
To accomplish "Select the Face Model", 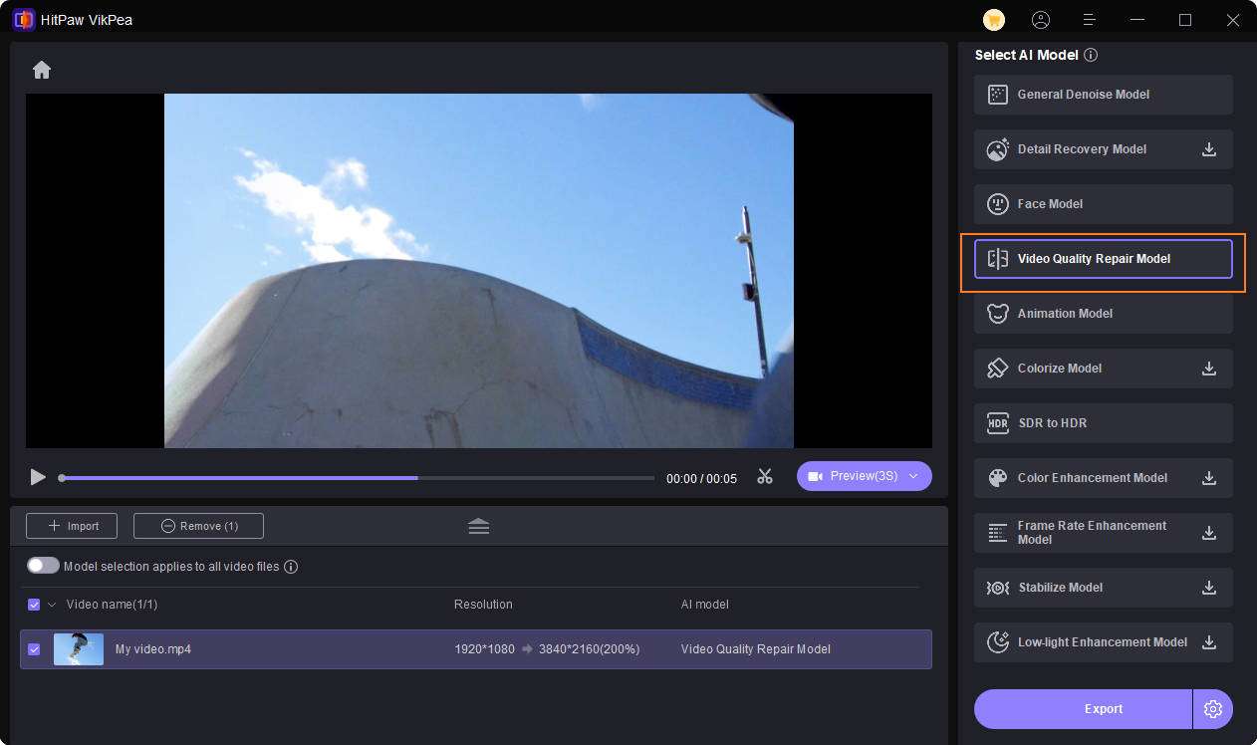I will click(x=1104, y=204).
